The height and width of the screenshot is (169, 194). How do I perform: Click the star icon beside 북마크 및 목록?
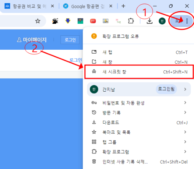[x=94, y=132]
